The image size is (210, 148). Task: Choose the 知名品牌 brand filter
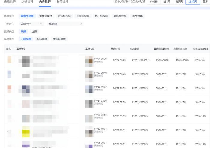[41, 39]
